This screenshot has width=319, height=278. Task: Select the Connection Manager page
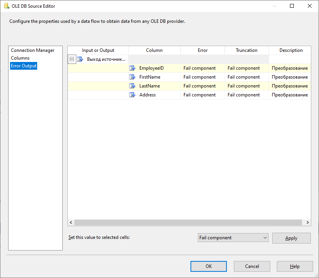pyautogui.click(x=33, y=50)
